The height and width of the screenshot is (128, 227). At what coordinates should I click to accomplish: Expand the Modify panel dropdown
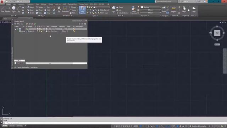(41, 16)
